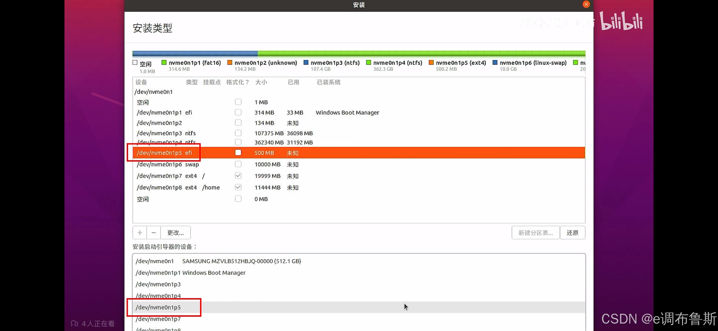Click the 已装系统 column header

coord(329,82)
